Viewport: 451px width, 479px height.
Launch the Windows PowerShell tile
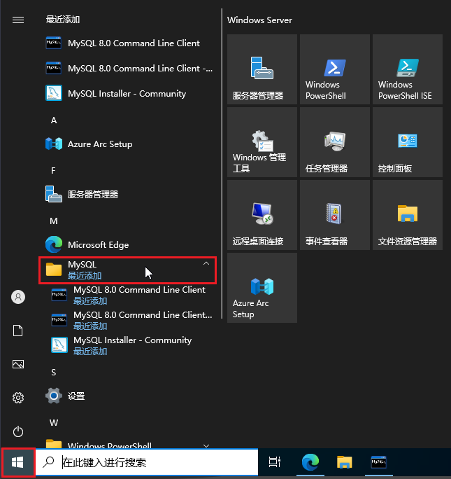tap(335, 69)
